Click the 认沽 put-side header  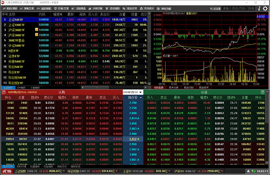click(x=204, y=92)
